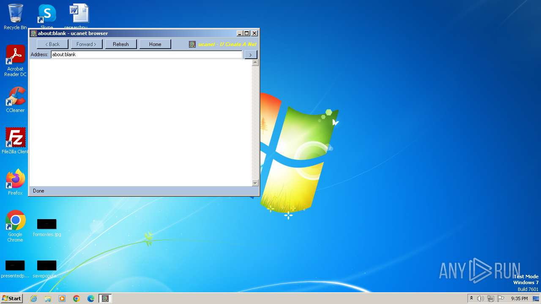541x304 pixels.
Task: Click the Forward navigation button
Action: (87, 44)
